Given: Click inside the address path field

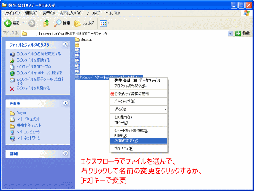Looking at the screenshot, I should pos(126,33).
